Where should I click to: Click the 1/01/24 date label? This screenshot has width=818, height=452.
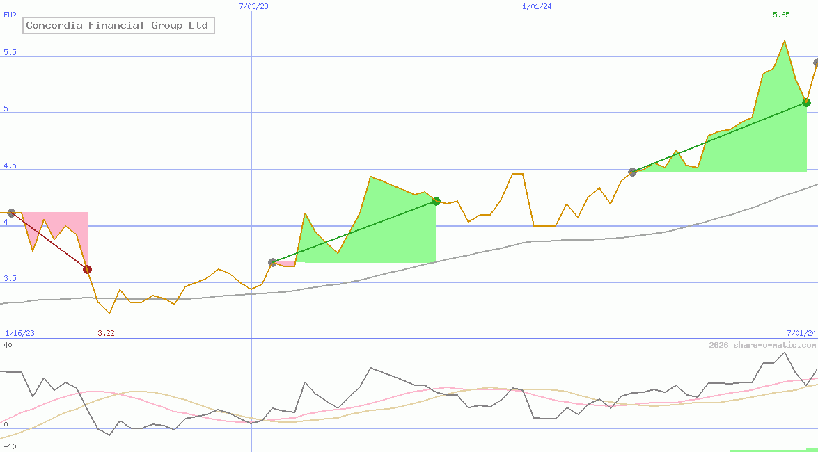(x=535, y=6)
